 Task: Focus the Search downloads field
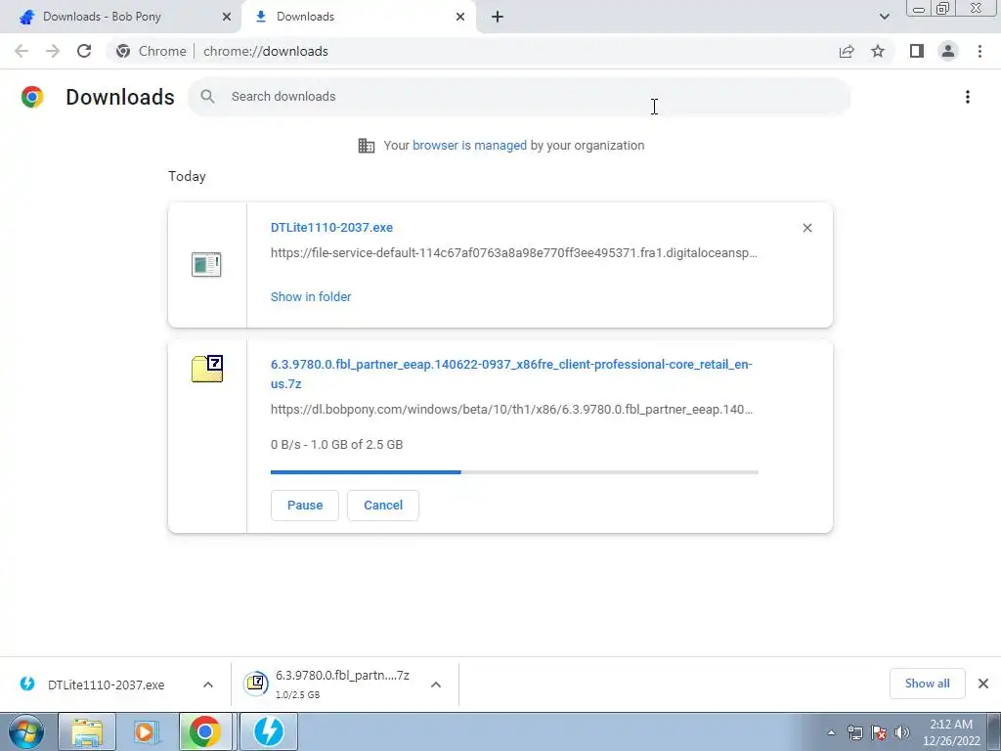point(519,97)
